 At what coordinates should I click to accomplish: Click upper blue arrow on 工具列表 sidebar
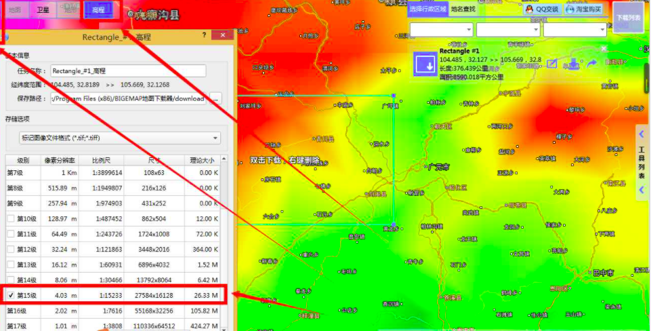tap(642, 134)
